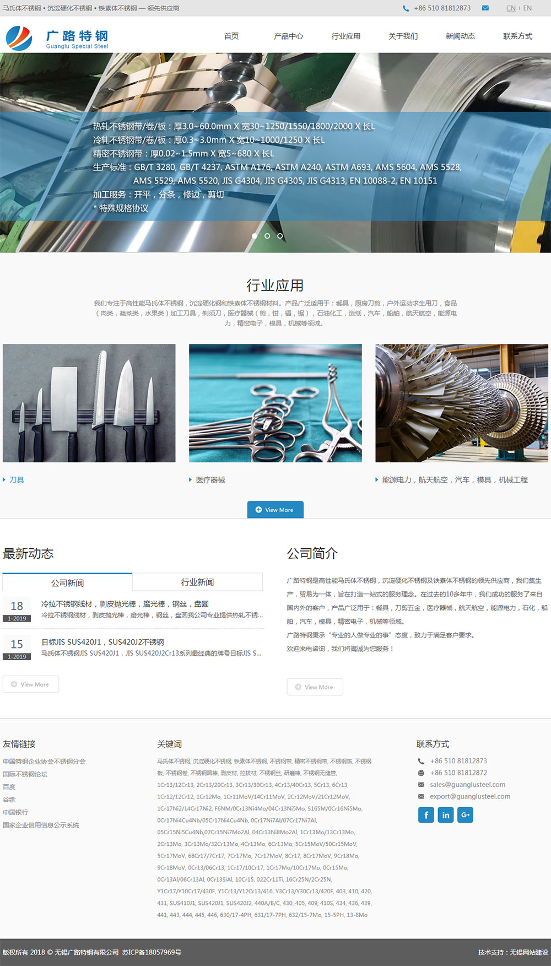Image resolution: width=551 pixels, height=966 pixels.
Task: Click the 刀具 link
Action: pos(17,480)
